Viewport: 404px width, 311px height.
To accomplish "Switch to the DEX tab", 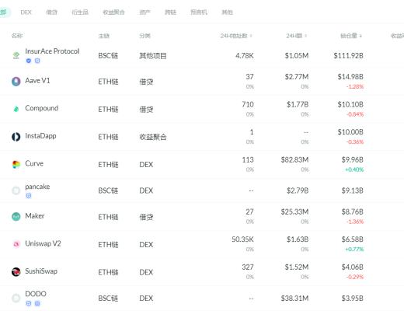I will coord(26,12).
